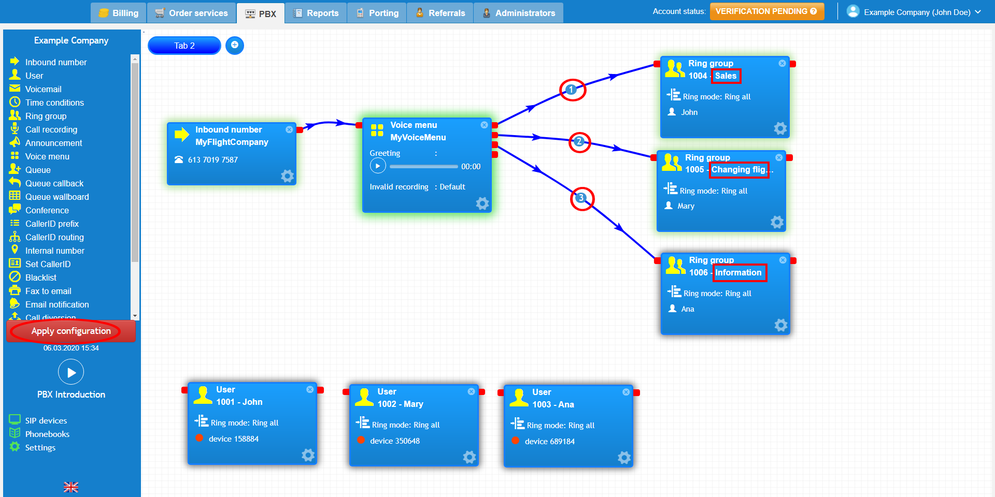Viewport: 995px width, 497px height.
Task: Open the Reports tab
Action: point(316,13)
